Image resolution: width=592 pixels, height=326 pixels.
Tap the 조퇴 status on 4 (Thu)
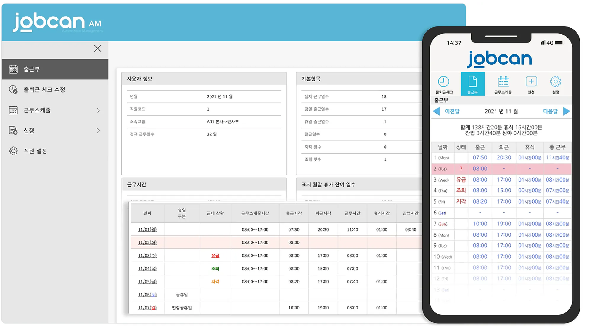click(x=461, y=191)
